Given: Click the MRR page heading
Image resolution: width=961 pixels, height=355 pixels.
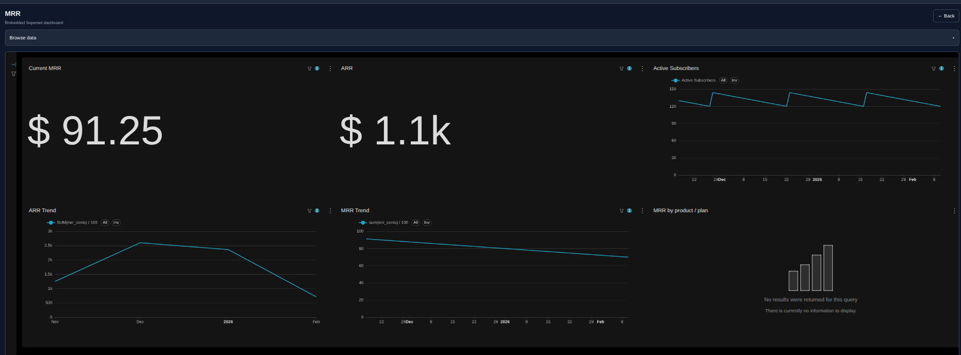Looking at the screenshot, I should click(13, 14).
